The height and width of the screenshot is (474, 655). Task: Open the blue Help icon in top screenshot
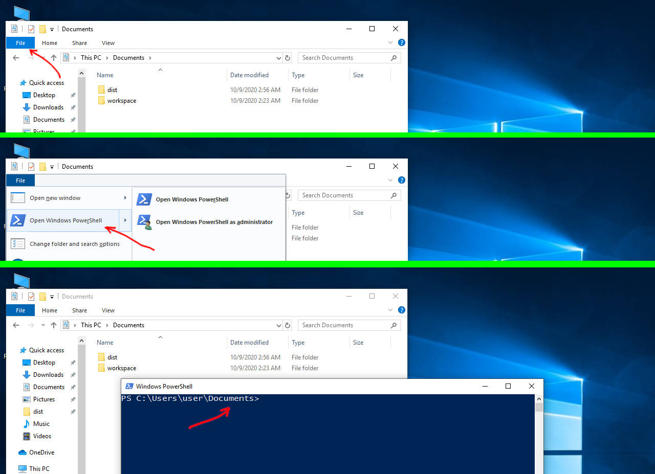pos(402,43)
